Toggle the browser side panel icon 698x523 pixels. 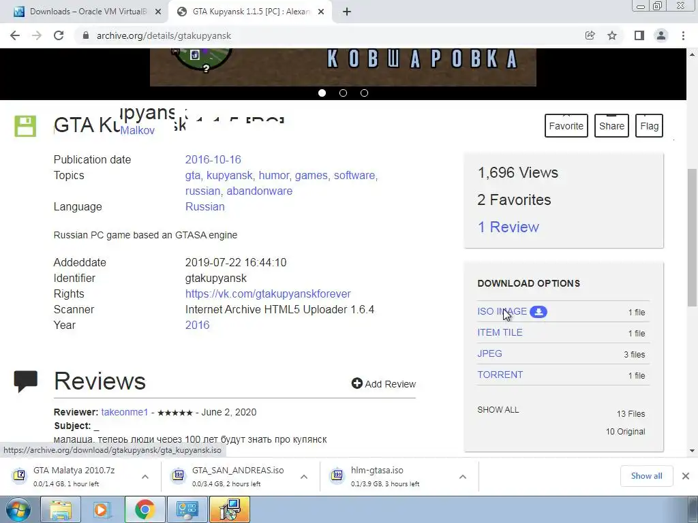pos(639,35)
